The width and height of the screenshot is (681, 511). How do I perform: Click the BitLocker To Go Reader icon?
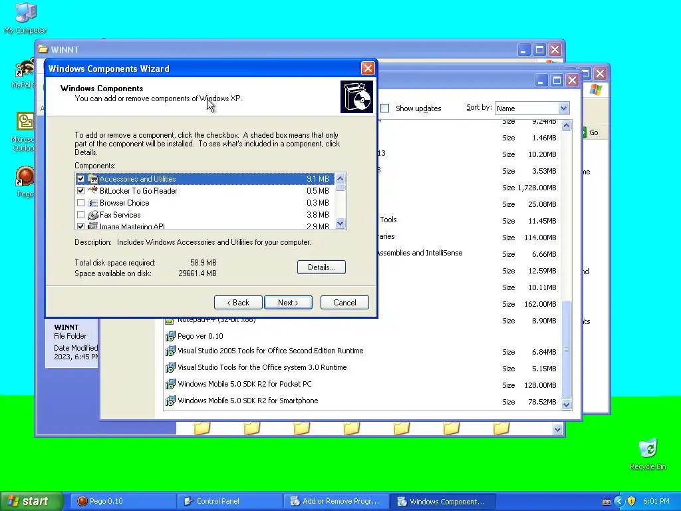(x=92, y=191)
